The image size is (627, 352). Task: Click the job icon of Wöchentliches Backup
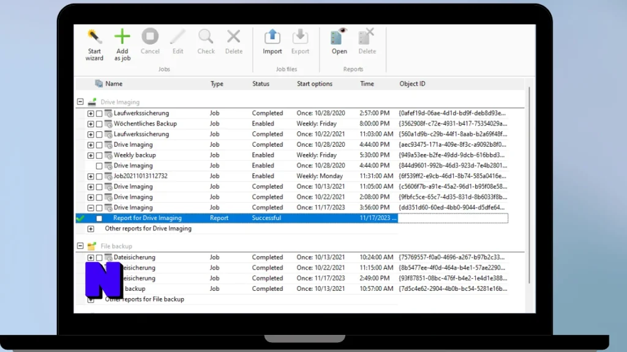(x=108, y=123)
